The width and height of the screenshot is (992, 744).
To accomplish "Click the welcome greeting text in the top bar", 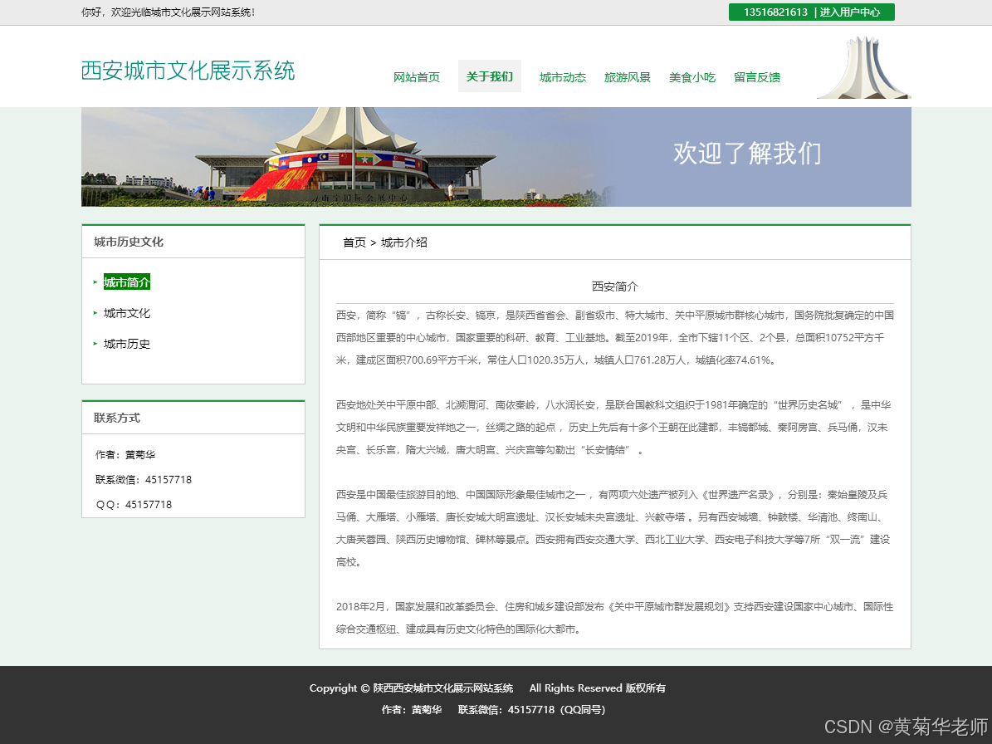I will pos(168,12).
